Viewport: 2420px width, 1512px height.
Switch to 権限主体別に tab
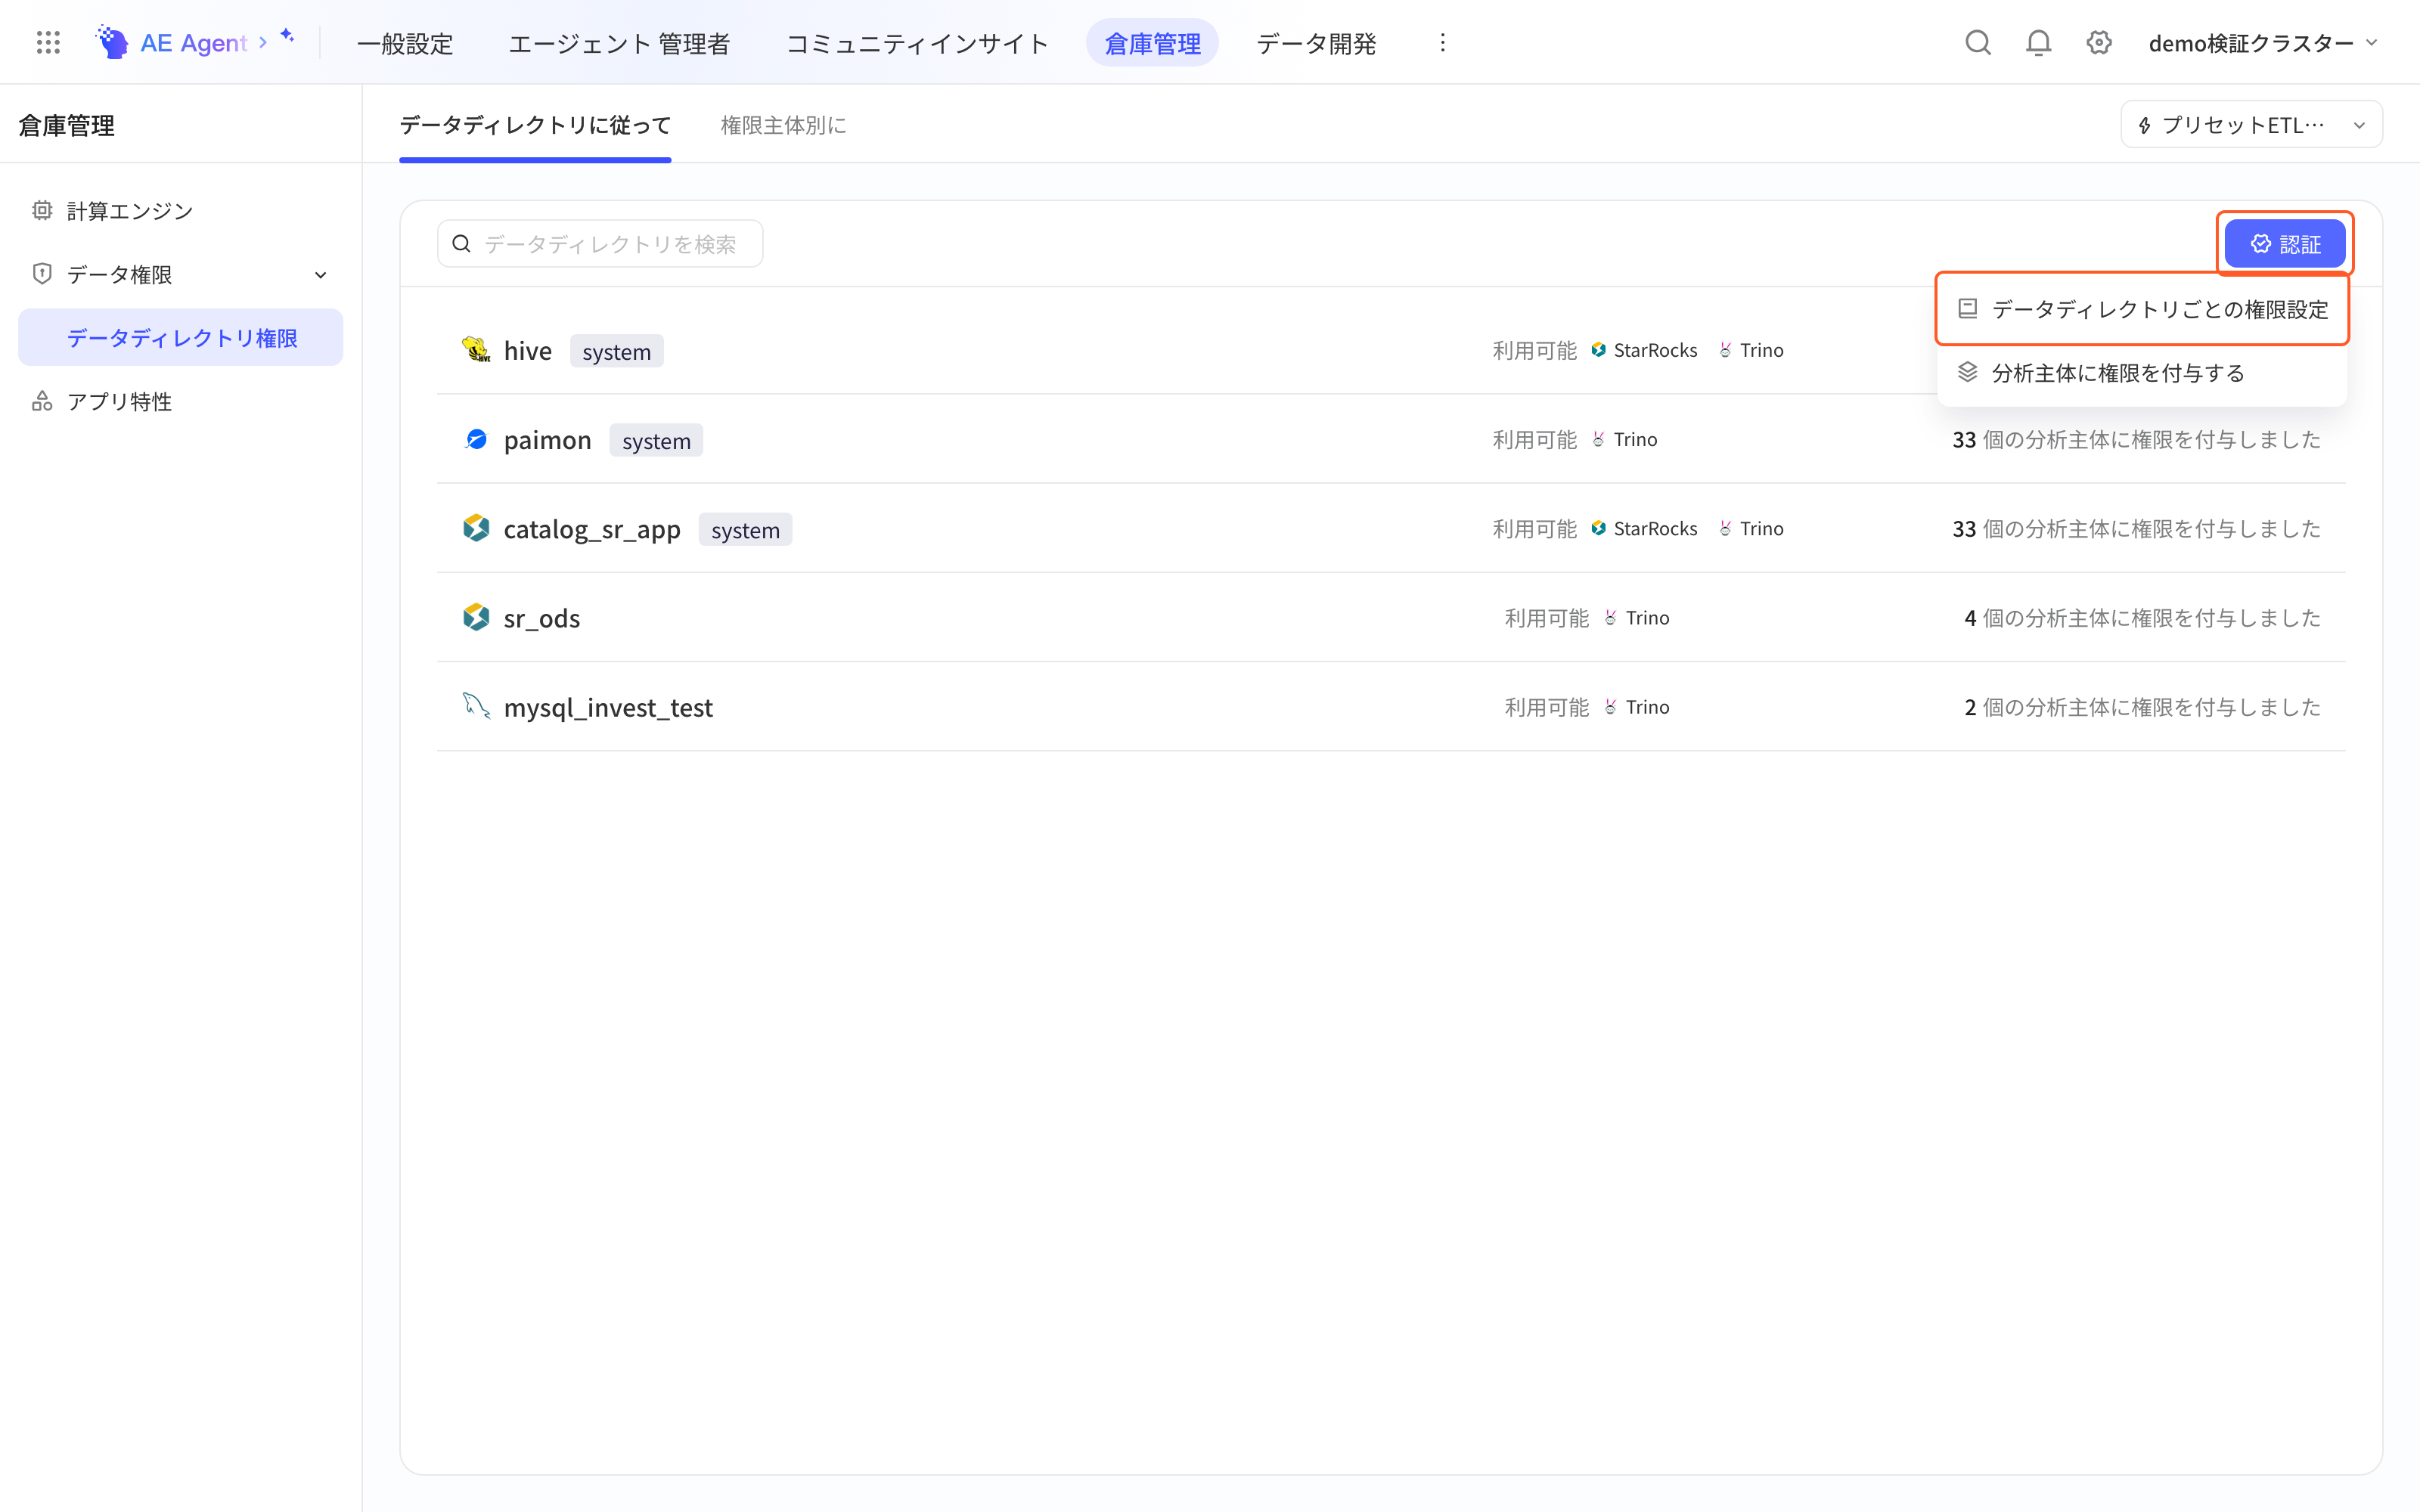tap(783, 125)
